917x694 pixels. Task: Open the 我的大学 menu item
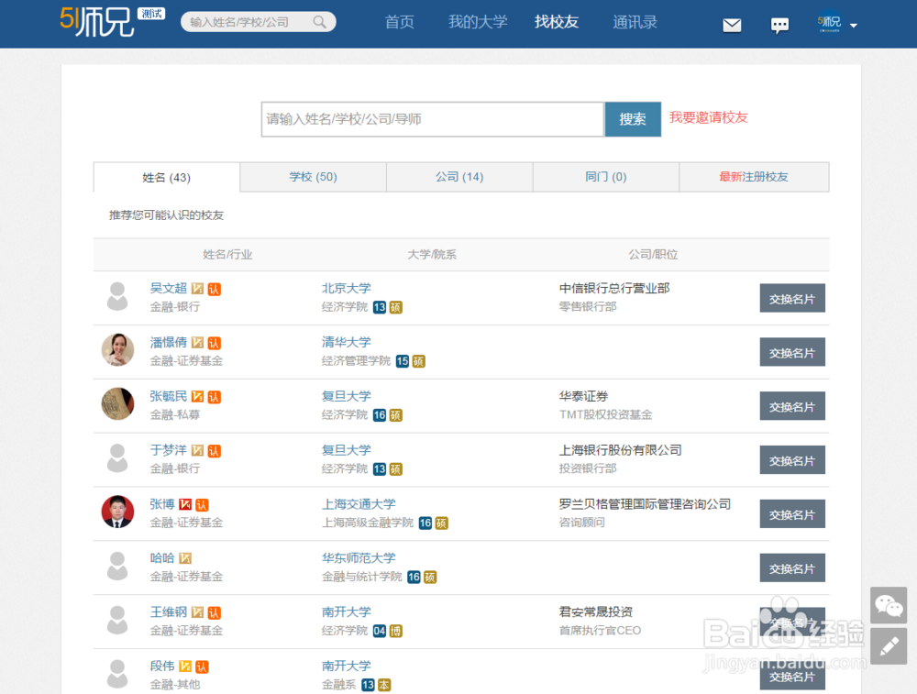(478, 22)
